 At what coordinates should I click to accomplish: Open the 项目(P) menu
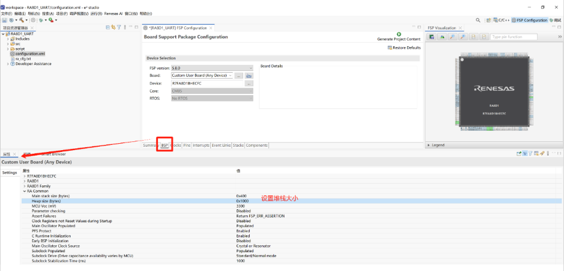click(62, 13)
